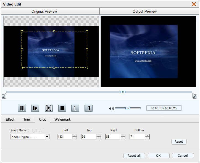Click the top-left crop corner handle
This screenshot has width=200, height=163.
tap(22, 31)
